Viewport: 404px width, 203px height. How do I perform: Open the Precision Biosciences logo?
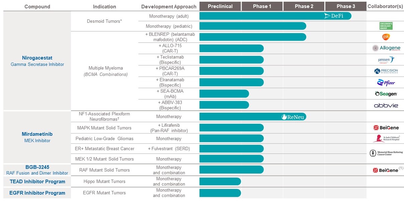[x=386, y=71]
